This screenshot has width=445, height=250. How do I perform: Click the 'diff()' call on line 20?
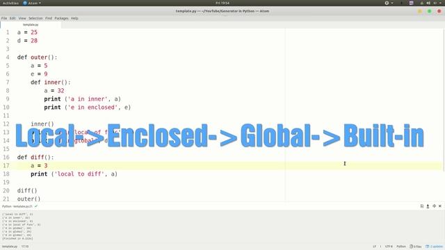pyautogui.click(x=27, y=190)
